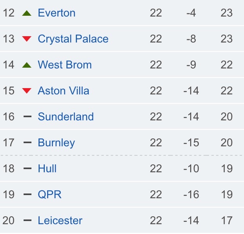Click green up arrow beside Everton
244x234 pixels.
coord(27,13)
